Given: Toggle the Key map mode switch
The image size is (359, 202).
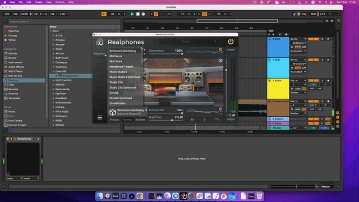Looking at the screenshot, I should click(x=304, y=14).
